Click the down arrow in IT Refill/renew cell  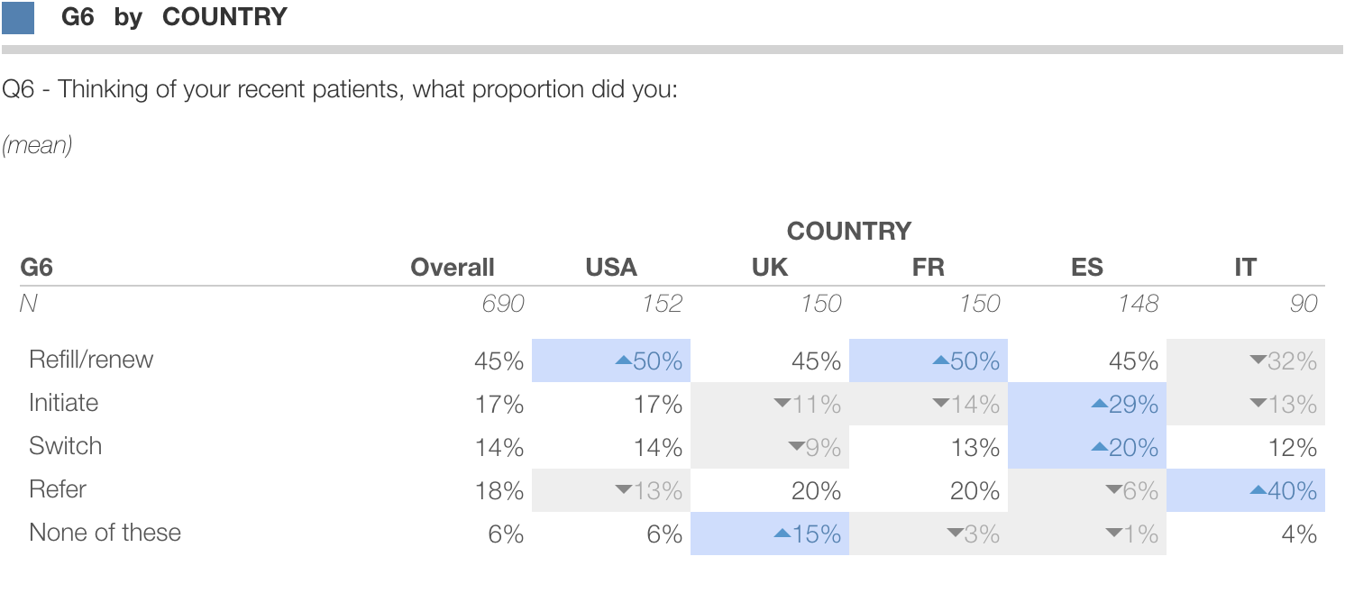[1258, 361]
